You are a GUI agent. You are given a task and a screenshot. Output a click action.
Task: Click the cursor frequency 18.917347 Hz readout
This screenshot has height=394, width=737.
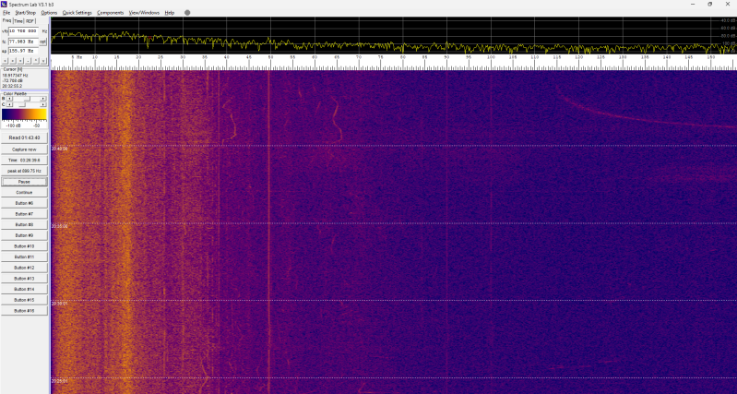pos(15,76)
